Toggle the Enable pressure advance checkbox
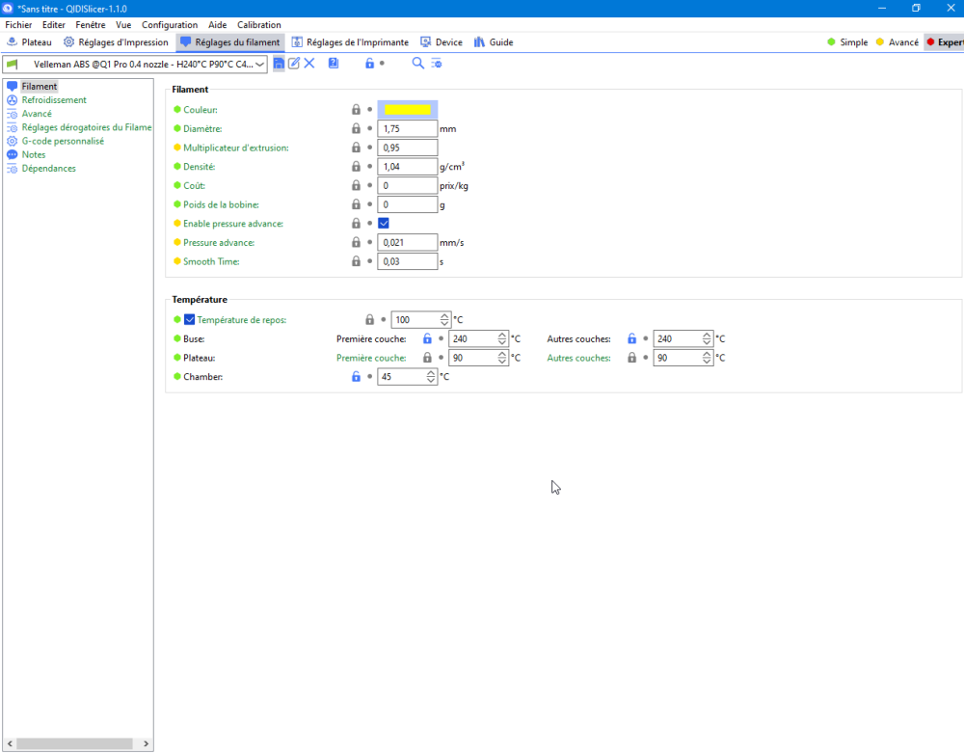 (384, 224)
